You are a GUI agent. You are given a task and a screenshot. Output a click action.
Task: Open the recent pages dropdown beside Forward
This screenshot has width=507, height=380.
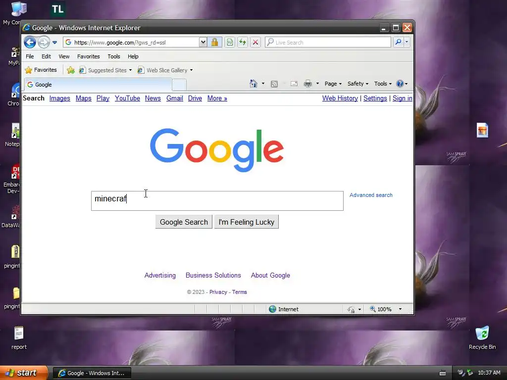(54, 43)
